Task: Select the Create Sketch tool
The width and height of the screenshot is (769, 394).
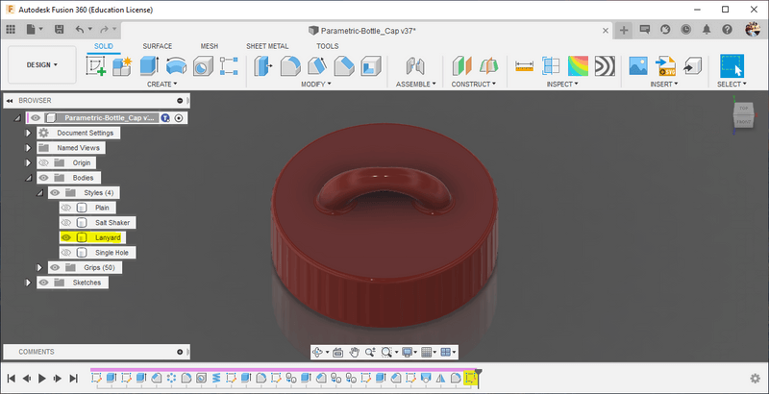Action: (96, 65)
